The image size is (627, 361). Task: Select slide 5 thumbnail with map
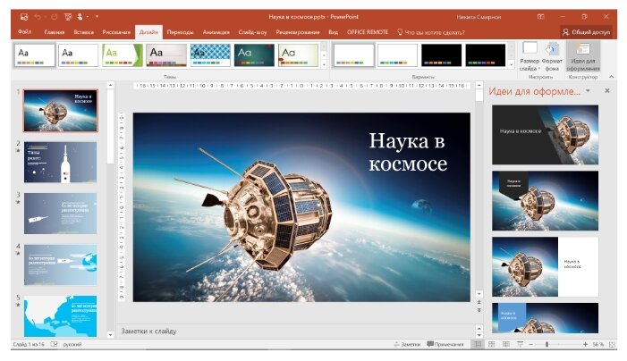click(x=61, y=316)
